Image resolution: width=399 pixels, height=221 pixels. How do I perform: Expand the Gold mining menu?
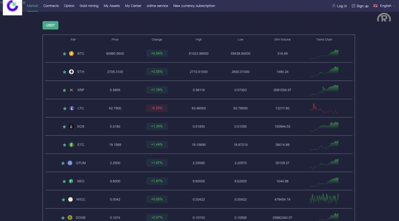[89, 6]
